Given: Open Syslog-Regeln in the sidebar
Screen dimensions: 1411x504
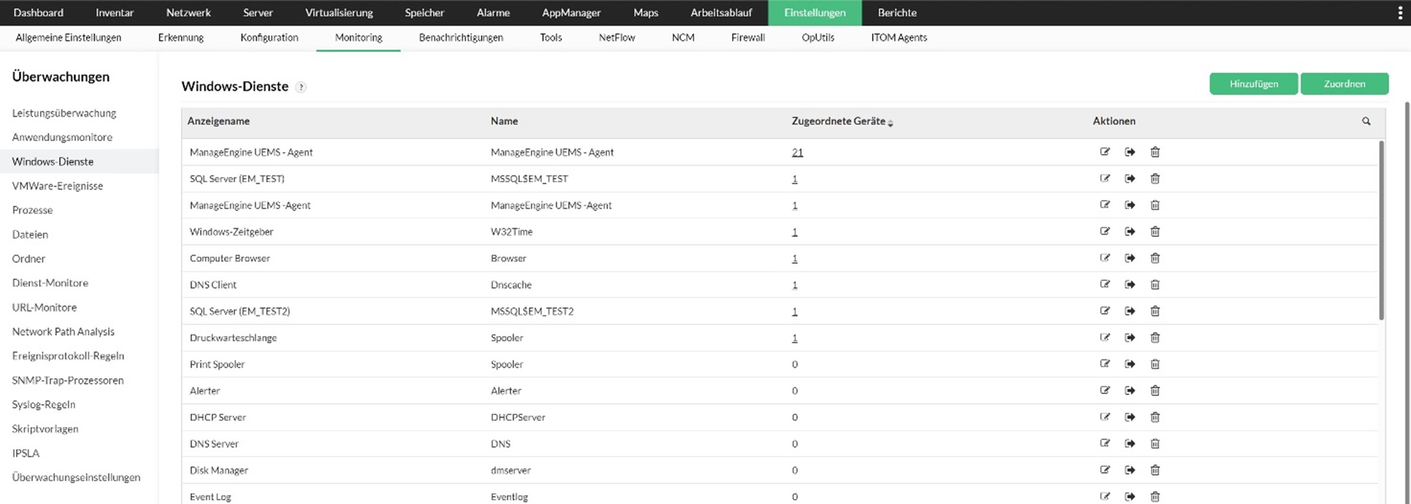Looking at the screenshot, I should pyautogui.click(x=44, y=404).
